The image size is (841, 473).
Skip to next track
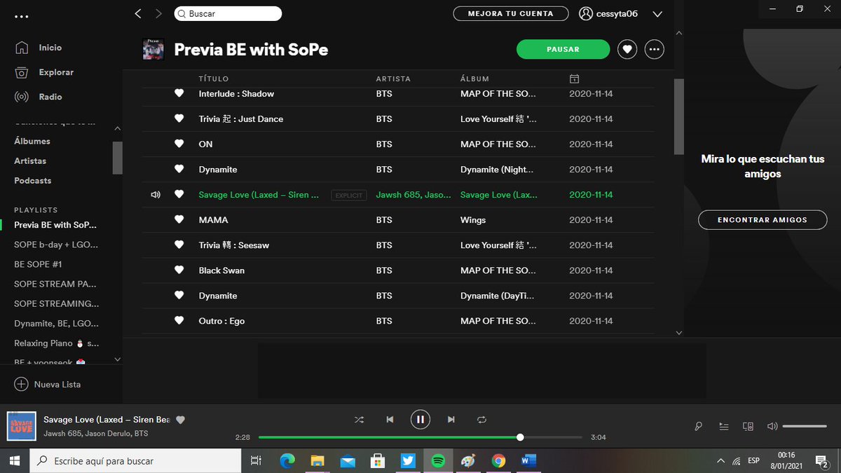click(x=451, y=419)
